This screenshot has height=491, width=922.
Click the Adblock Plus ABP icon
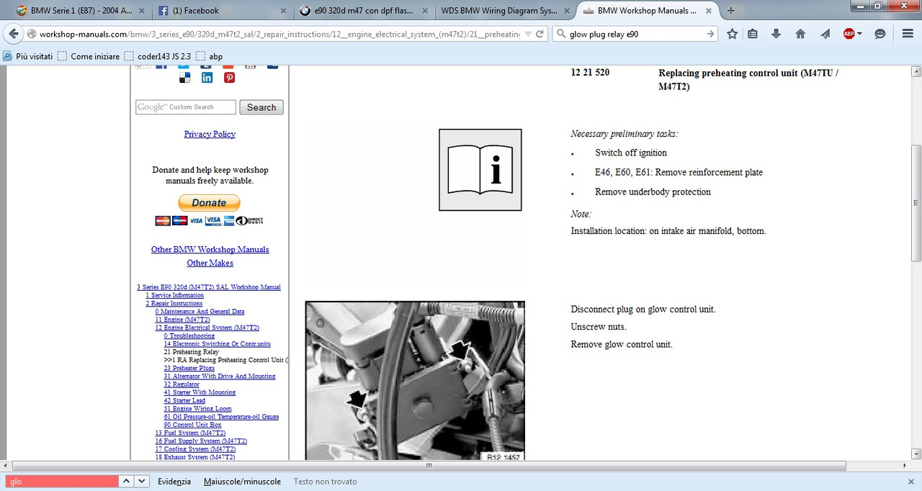click(849, 34)
